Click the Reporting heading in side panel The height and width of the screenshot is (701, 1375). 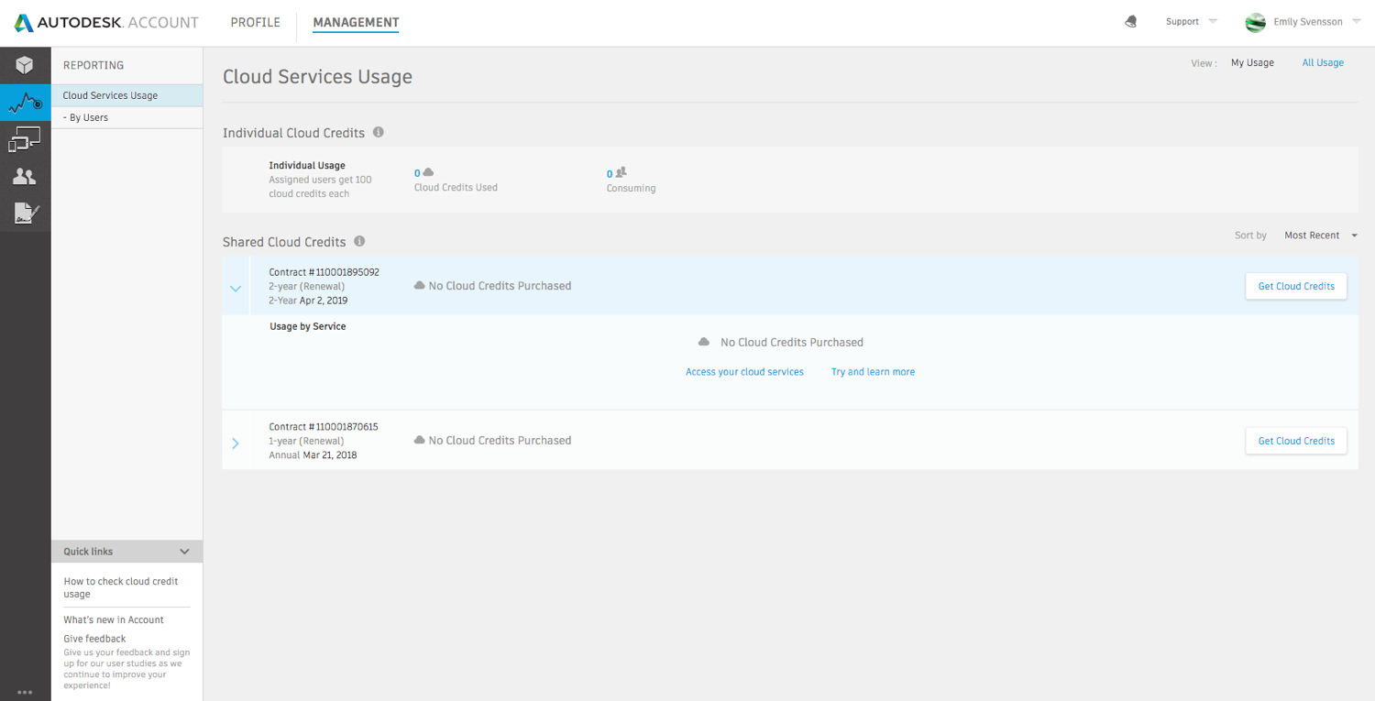pyautogui.click(x=93, y=65)
